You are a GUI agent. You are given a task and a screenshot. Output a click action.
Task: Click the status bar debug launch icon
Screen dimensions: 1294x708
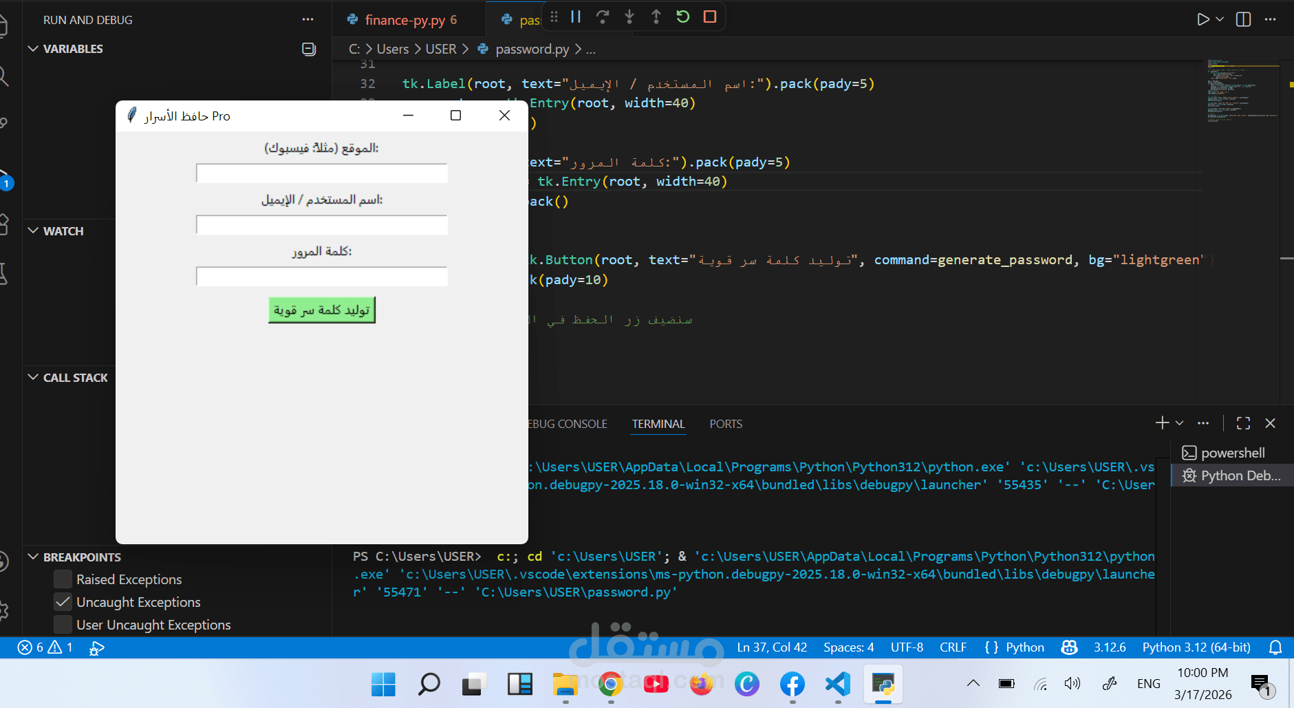[x=97, y=647]
